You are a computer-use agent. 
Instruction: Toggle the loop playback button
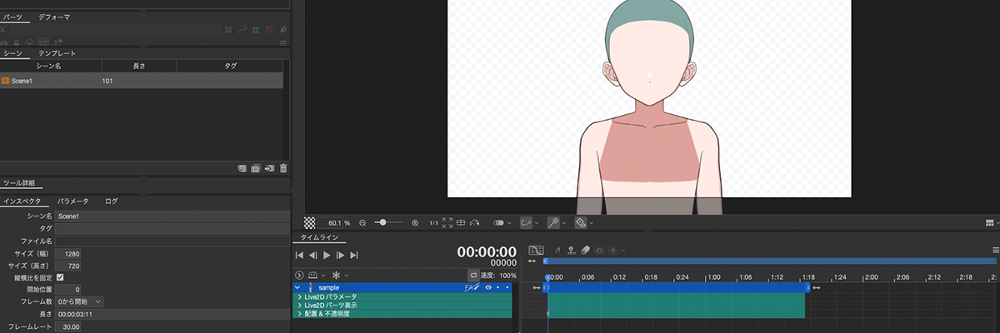coord(473,275)
